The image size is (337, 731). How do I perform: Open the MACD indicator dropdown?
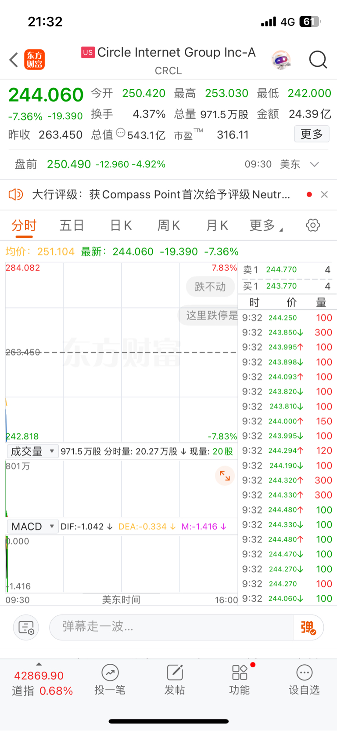pyautogui.click(x=32, y=527)
